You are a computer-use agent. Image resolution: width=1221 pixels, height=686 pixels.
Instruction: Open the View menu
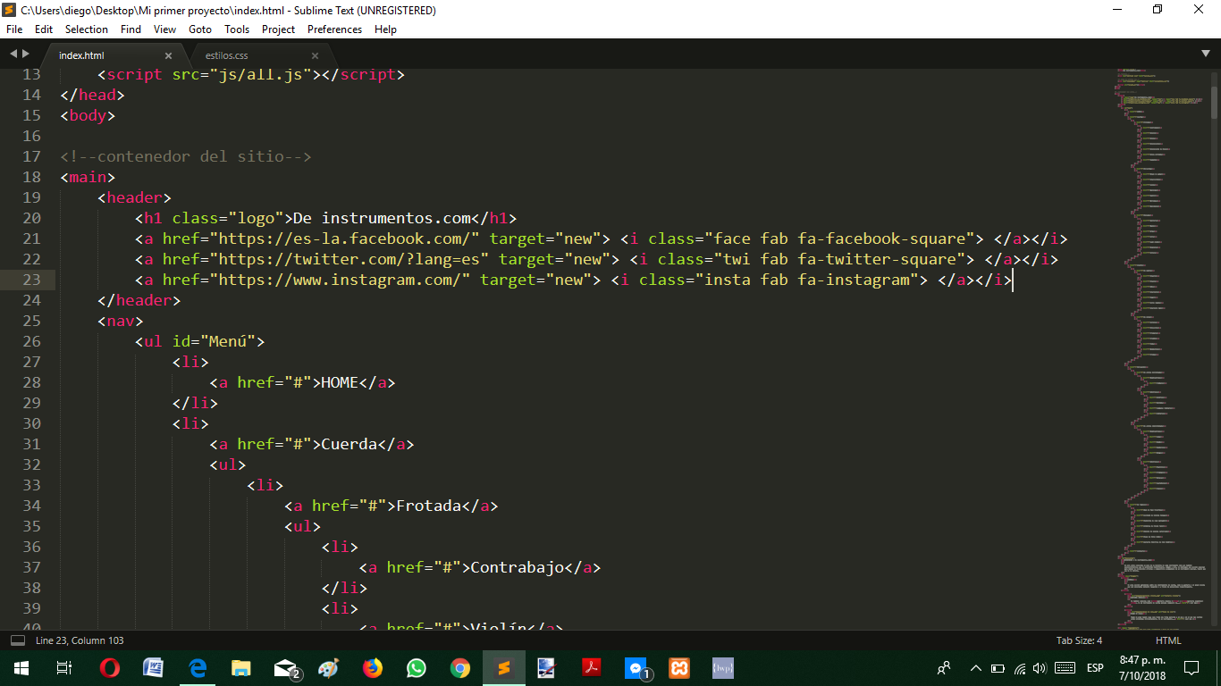(x=164, y=29)
